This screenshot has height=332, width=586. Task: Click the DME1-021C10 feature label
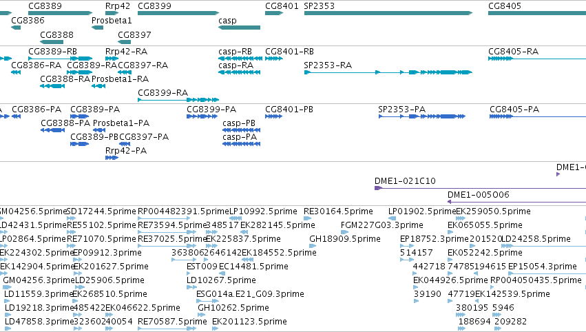tap(405, 181)
